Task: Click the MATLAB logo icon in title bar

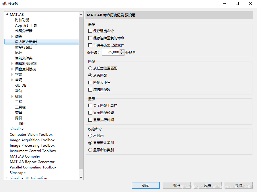Action: (x=4, y=3)
